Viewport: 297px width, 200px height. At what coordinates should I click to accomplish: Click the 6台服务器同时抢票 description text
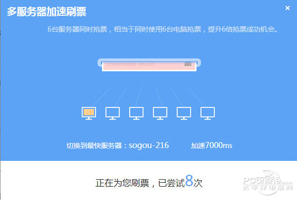pos(163,29)
